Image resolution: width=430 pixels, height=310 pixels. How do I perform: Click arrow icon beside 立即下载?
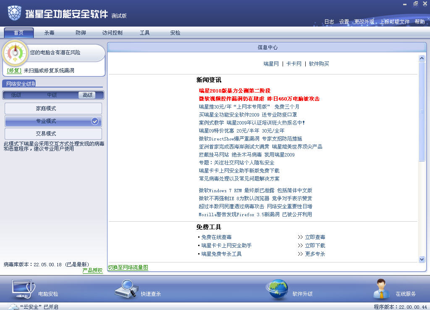coord(300,246)
